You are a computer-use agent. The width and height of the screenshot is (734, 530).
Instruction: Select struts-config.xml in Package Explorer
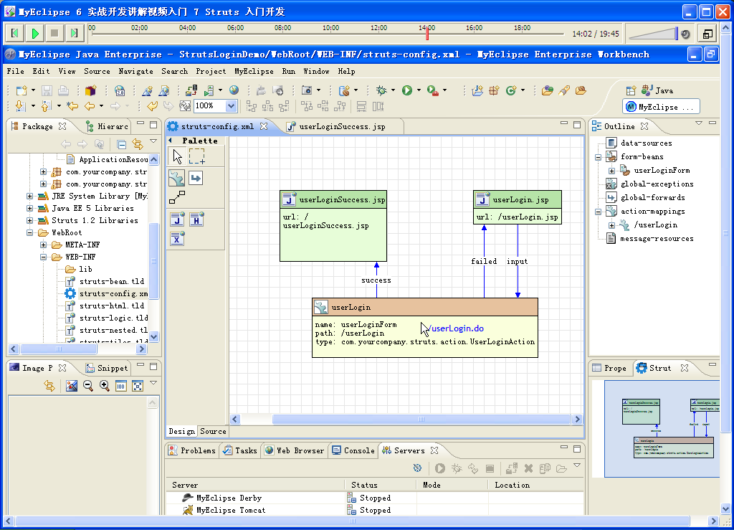(106, 293)
